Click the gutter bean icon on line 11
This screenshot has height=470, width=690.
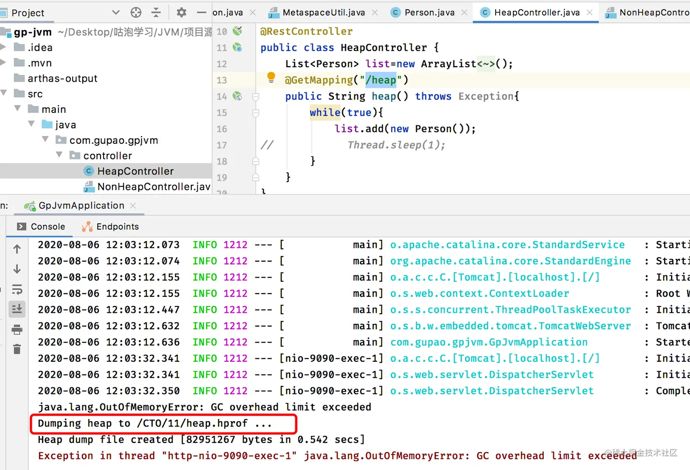[237, 47]
